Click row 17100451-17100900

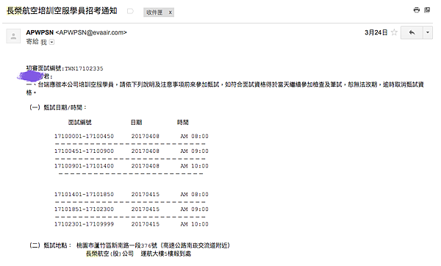click(x=132, y=151)
